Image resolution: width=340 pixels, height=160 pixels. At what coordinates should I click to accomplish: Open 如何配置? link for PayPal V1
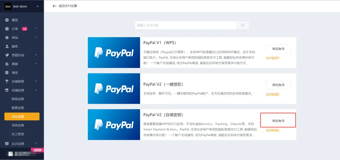273,58
